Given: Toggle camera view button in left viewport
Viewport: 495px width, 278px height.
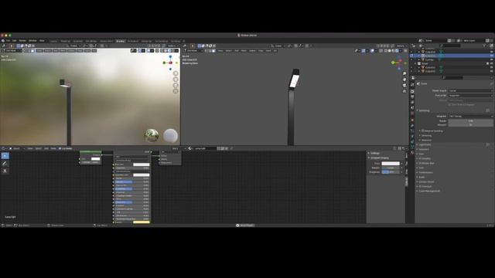Looking at the screenshot, I should (176, 85).
